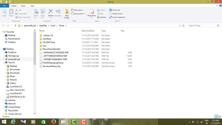
Task: Open the Move to menu
Action: [x=36, y=14]
